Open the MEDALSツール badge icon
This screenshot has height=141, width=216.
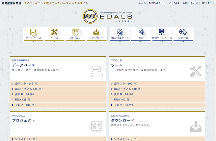click(x=119, y=32)
